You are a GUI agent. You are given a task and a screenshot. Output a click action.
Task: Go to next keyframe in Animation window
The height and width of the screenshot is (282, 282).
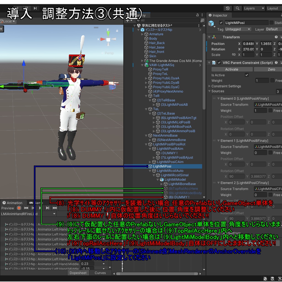pyautogui.click(x=47, y=208)
